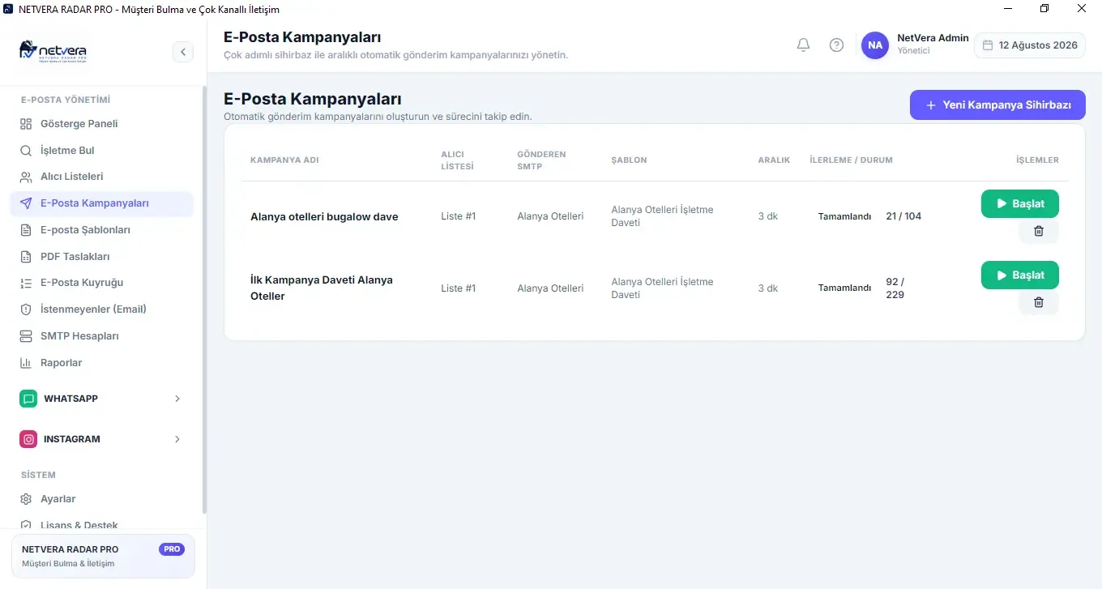1102x589 pixels.
Task: Select E-Posta Kampanyaları menu item
Action: 101,203
